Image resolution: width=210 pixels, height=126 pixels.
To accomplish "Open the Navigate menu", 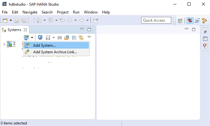I will 30,12.
